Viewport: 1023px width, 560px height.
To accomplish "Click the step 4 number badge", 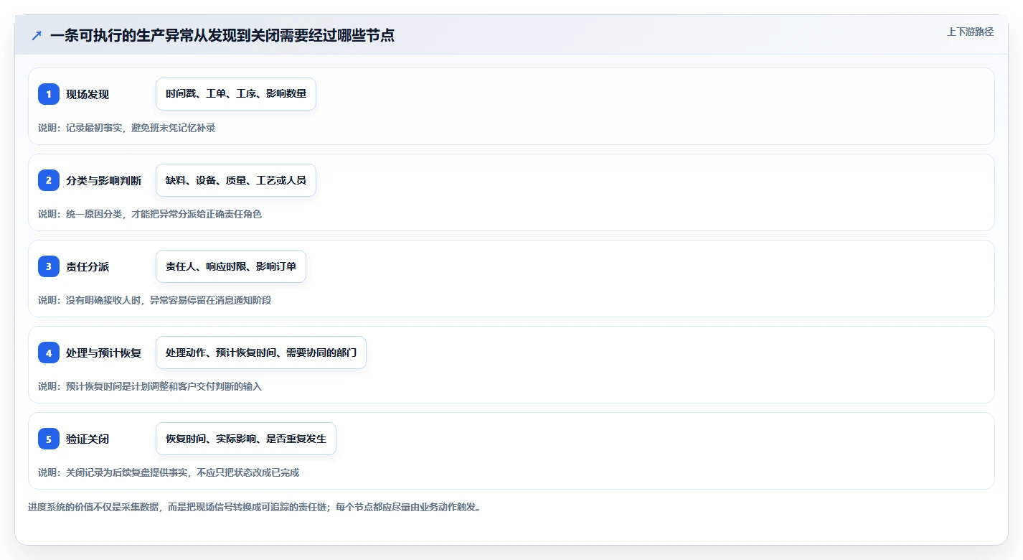I will pos(49,353).
